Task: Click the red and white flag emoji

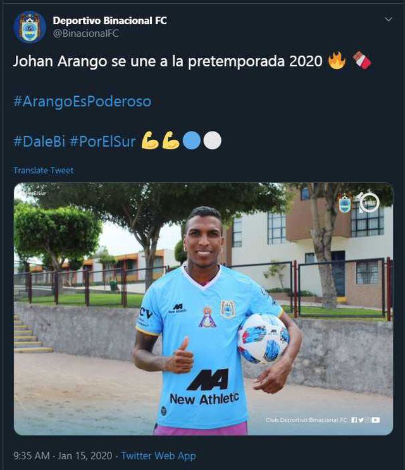Action: pyautogui.click(x=361, y=60)
